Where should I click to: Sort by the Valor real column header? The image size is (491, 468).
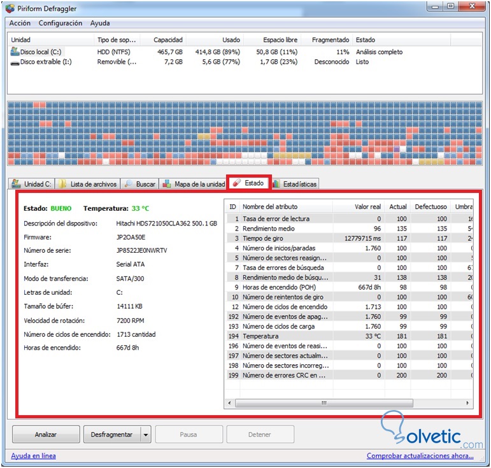click(x=359, y=206)
